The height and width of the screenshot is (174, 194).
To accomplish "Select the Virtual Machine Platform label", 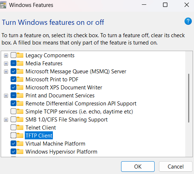I will tap(55, 144).
